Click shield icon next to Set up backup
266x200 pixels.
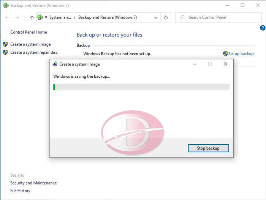pos(225,54)
